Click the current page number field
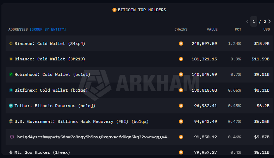Viewport: 274px width, 158px height. click(x=254, y=21)
